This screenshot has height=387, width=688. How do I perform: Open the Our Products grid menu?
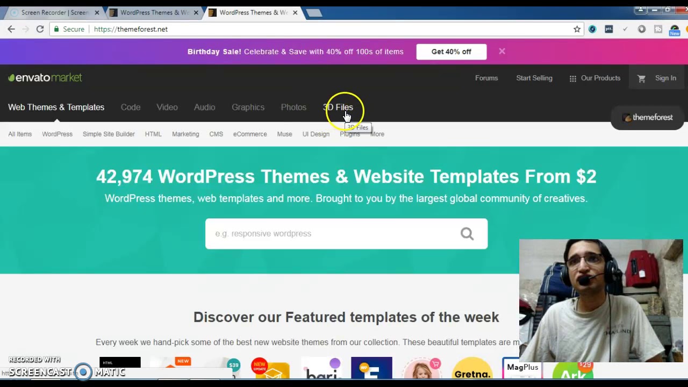pos(594,78)
